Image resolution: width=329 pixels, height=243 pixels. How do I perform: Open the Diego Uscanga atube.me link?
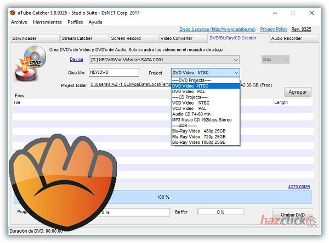click(x=217, y=29)
